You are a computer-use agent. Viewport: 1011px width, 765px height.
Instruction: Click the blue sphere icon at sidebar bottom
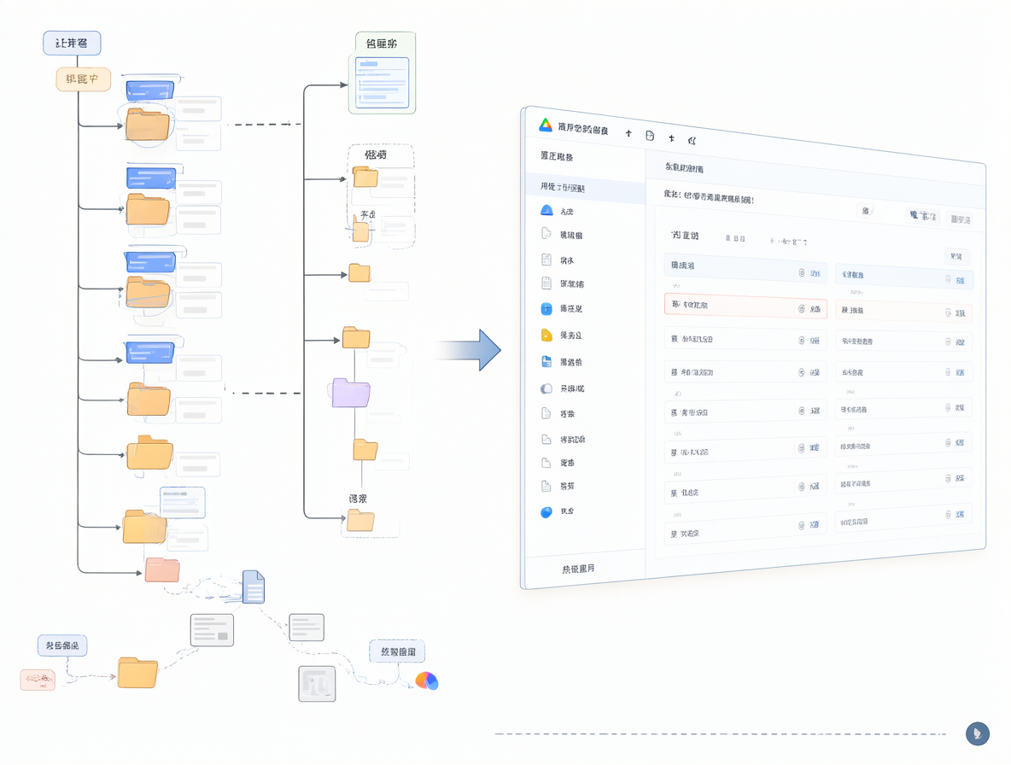tap(546, 512)
